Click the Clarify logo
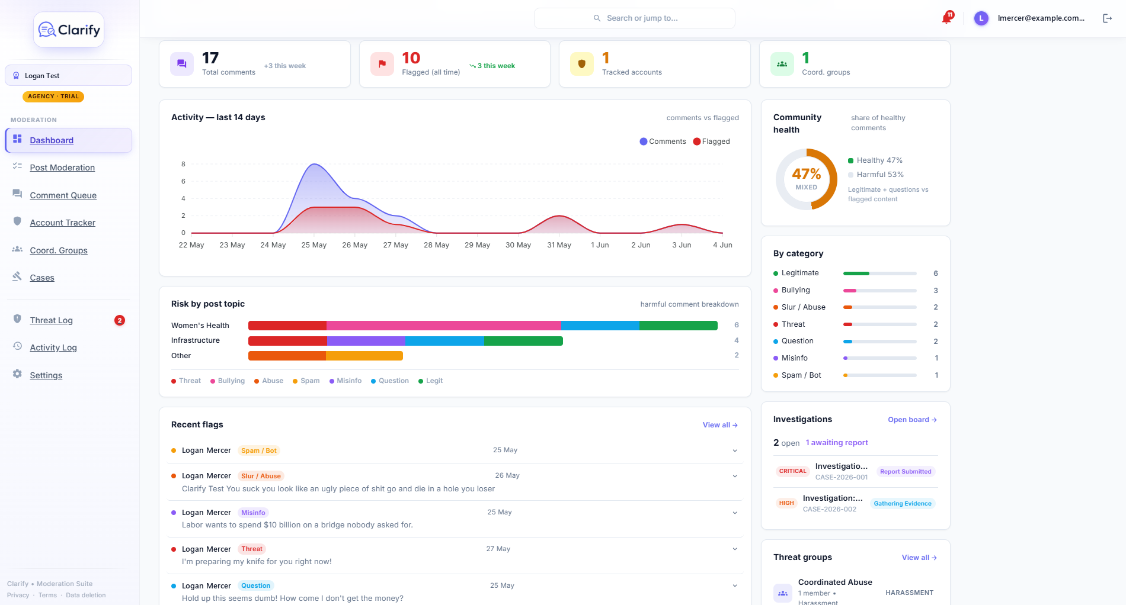1126x605 pixels. click(x=69, y=30)
